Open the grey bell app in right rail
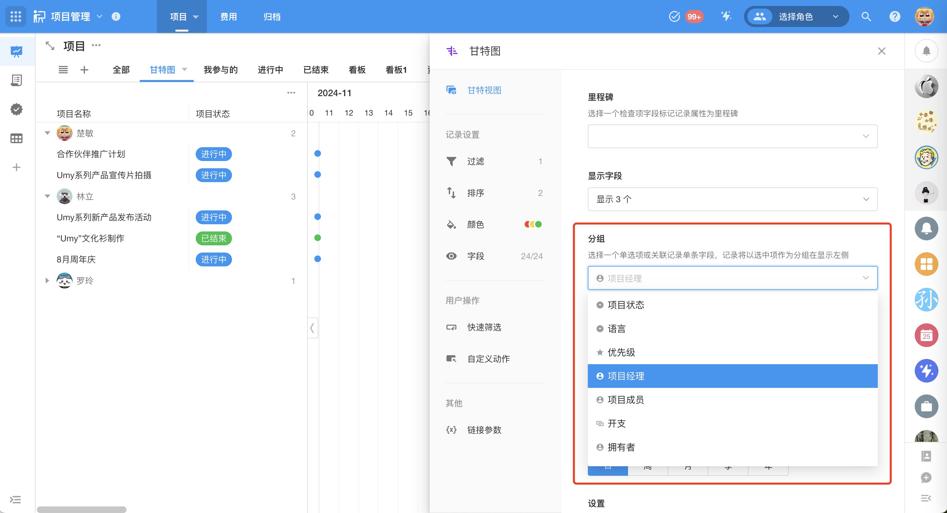This screenshot has width=947, height=513. (x=926, y=228)
